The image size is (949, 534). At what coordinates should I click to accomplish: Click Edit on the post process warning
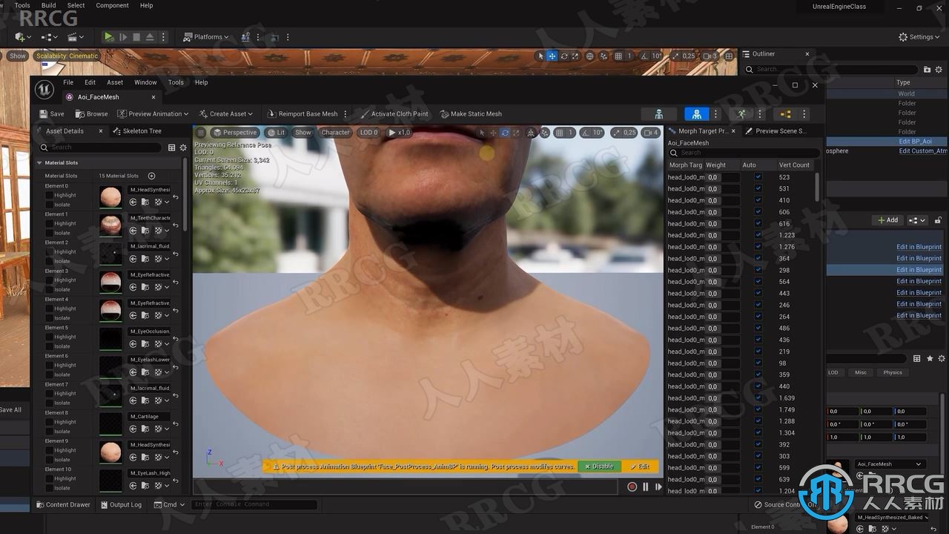coord(640,467)
